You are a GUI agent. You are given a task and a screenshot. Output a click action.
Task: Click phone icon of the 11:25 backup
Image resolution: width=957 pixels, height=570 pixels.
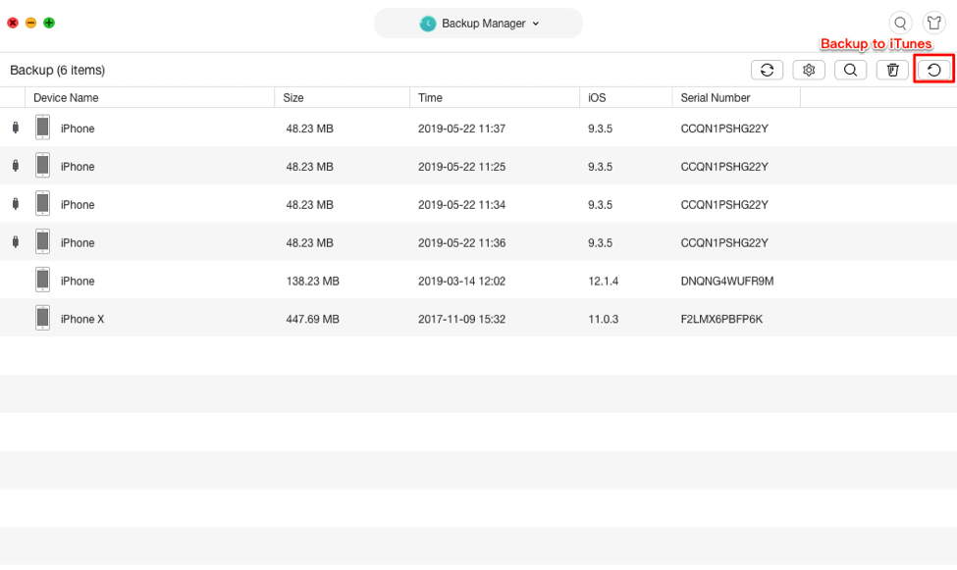[x=43, y=166]
